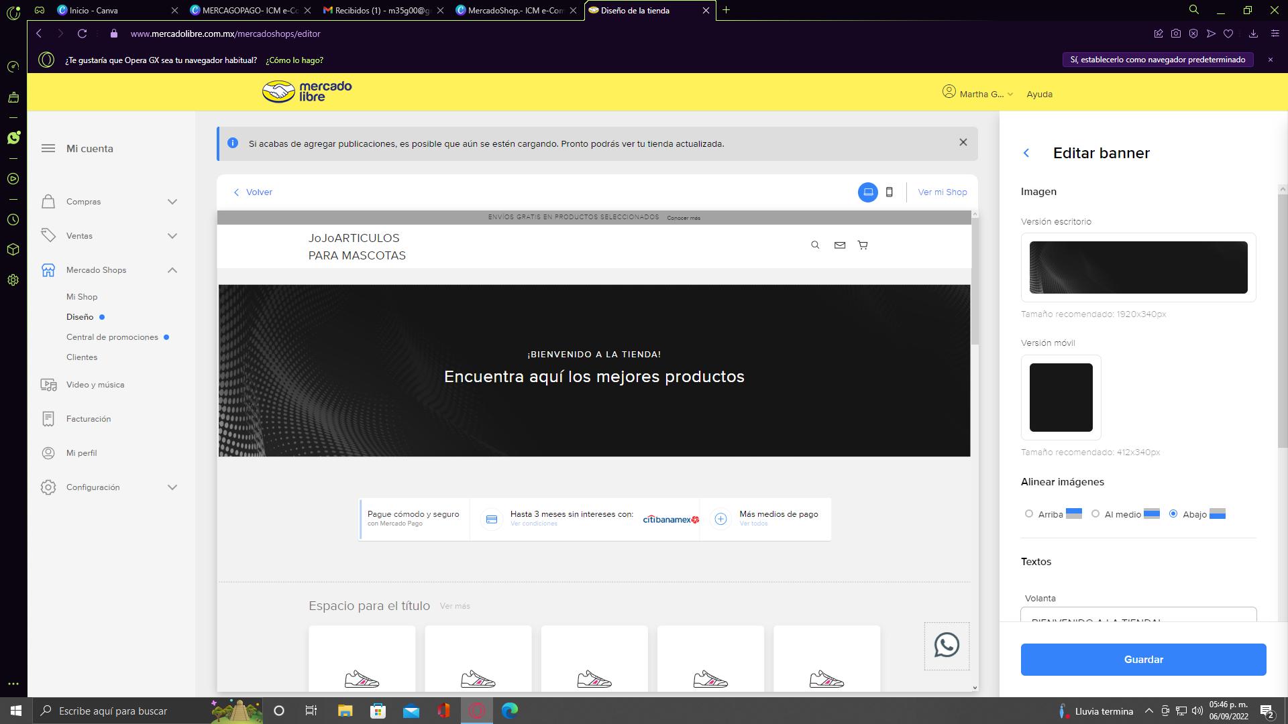Go back from Editar banner panel
Image resolution: width=1288 pixels, height=724 pixels.
click(x=1026, y=154)
